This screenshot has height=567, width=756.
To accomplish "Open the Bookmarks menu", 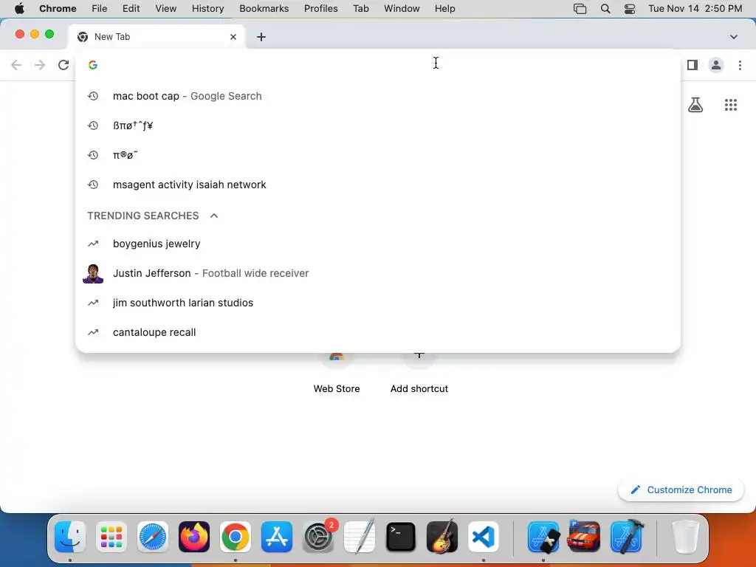I will point(264,8).
